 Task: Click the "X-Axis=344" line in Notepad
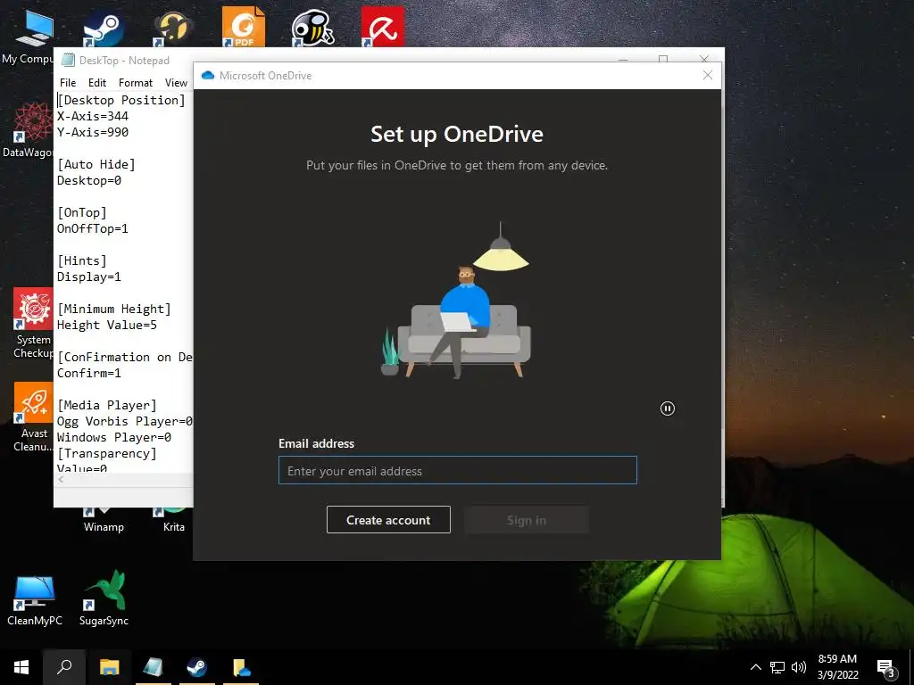point(92,116)
